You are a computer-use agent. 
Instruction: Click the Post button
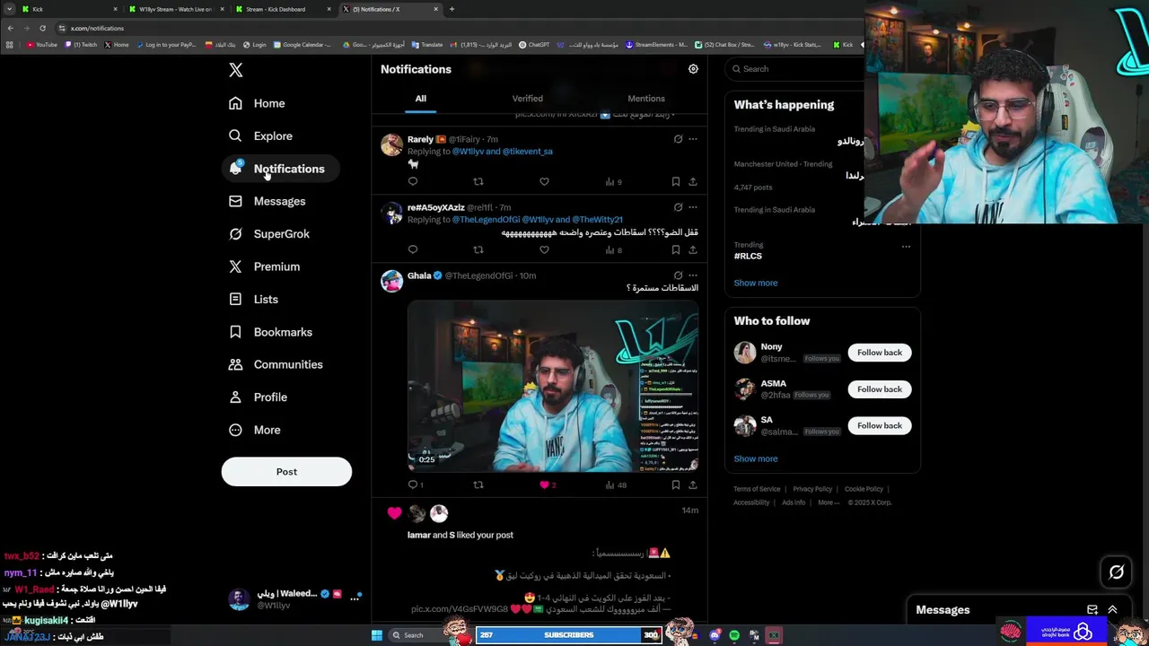click(286, 472)
